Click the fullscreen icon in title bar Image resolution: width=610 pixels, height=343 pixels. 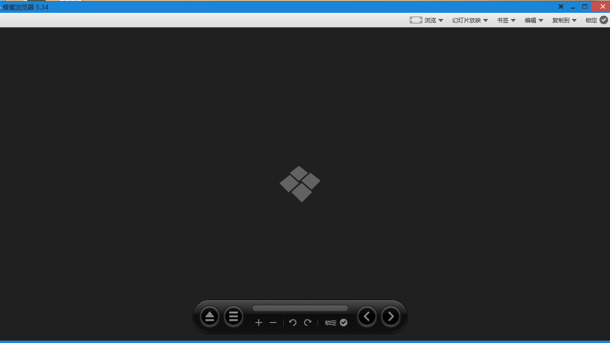click(x=561, y=7)
